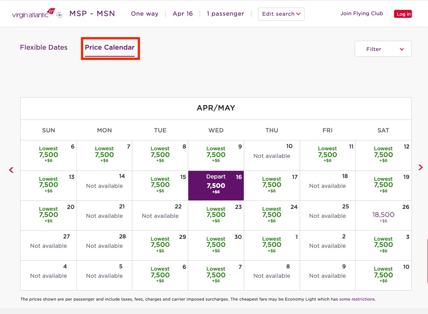Select the Price Calendar tab
Viewport: 428px width, 314px height.
pos(110,47)
